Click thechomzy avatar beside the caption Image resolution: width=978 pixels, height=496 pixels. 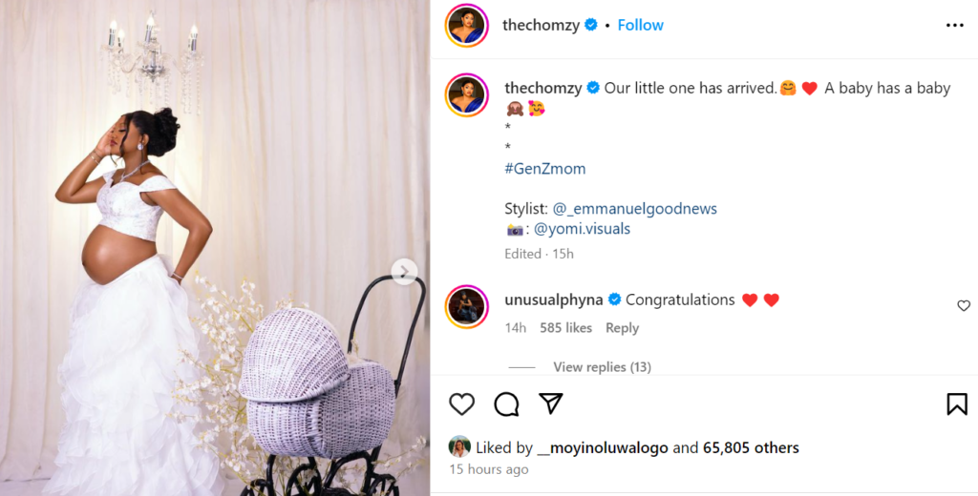pos(467,93)
